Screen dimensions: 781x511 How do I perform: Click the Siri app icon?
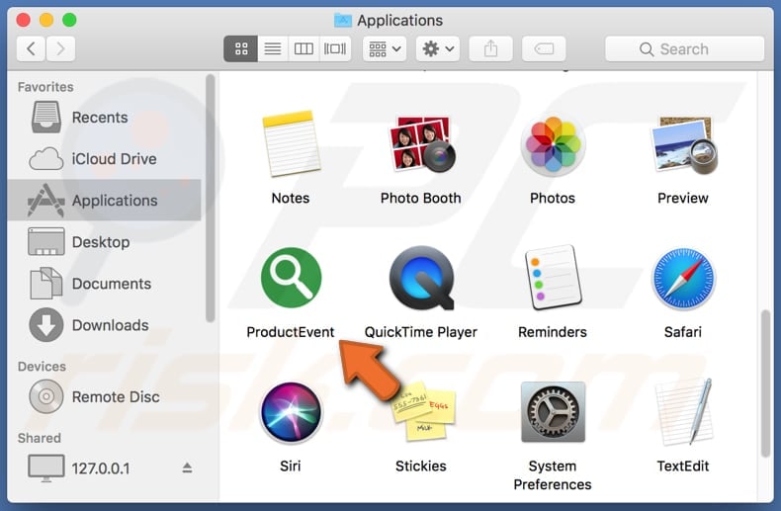point(291,412)
